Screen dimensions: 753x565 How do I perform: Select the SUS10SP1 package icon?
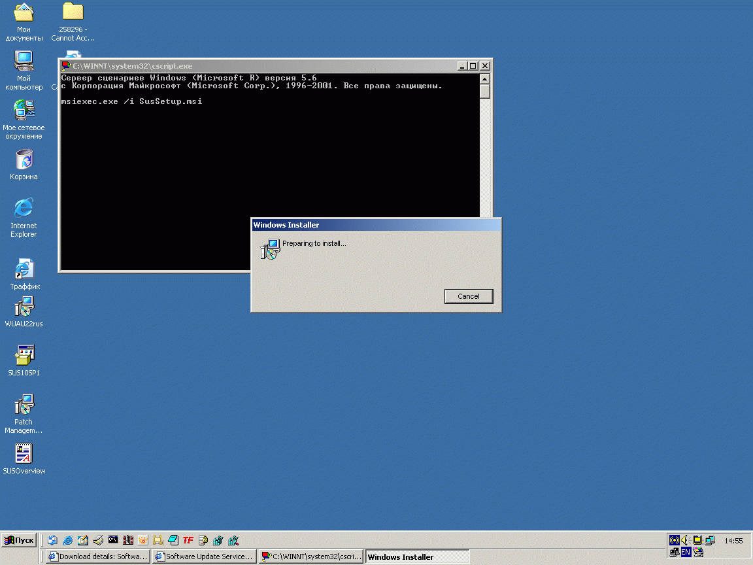pyautogui.click(x=24, y=361)
